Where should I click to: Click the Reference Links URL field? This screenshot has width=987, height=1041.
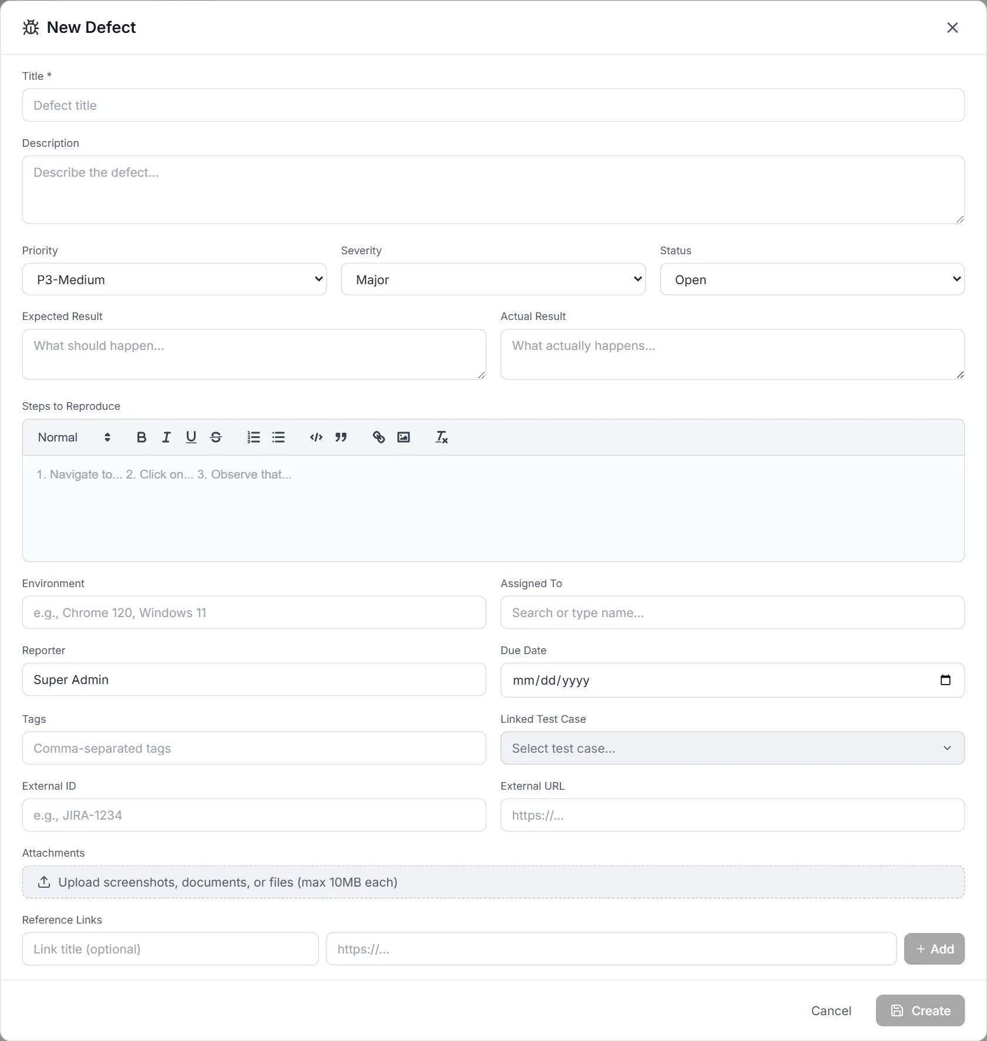(x=611, y=949)
